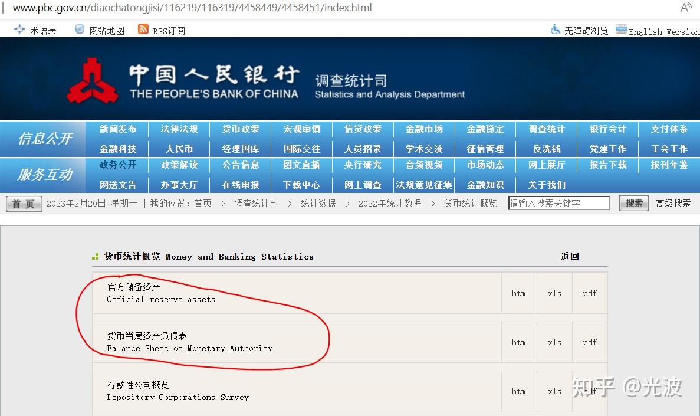Click the green bullet icon beside Money and Banking Statistics
Screen dimensions: 700x416
tap(95, 256)
